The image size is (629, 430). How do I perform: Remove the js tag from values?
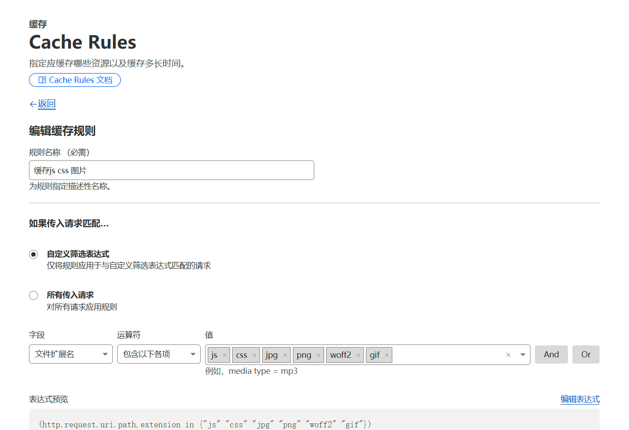pos(224,355)
